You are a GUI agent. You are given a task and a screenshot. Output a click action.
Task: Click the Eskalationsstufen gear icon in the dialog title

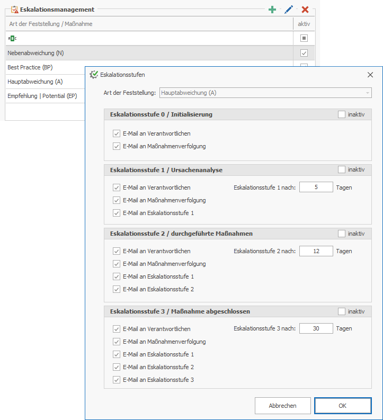94,75
